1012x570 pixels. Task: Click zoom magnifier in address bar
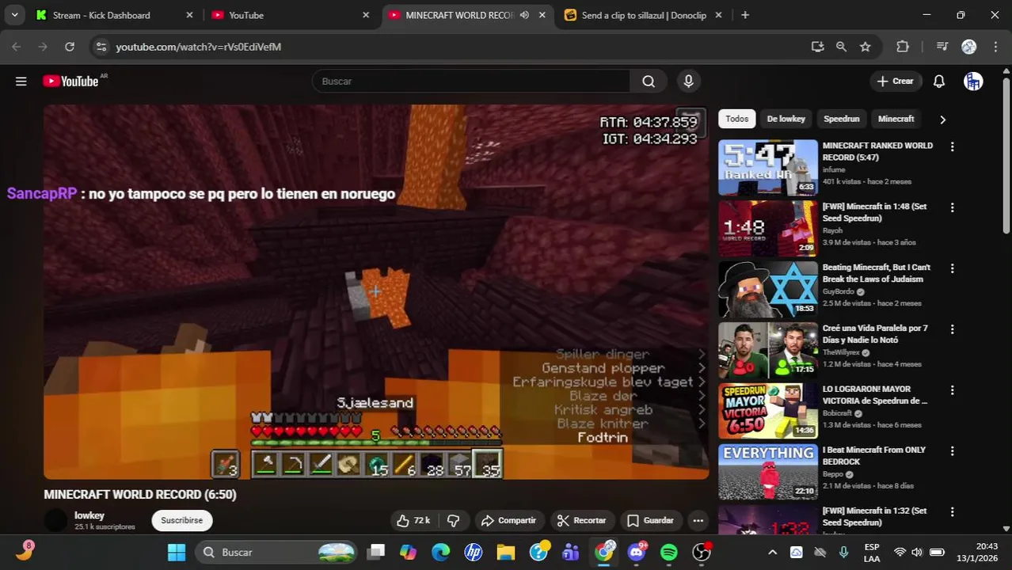pyautogui.click(x=841, y=47)
